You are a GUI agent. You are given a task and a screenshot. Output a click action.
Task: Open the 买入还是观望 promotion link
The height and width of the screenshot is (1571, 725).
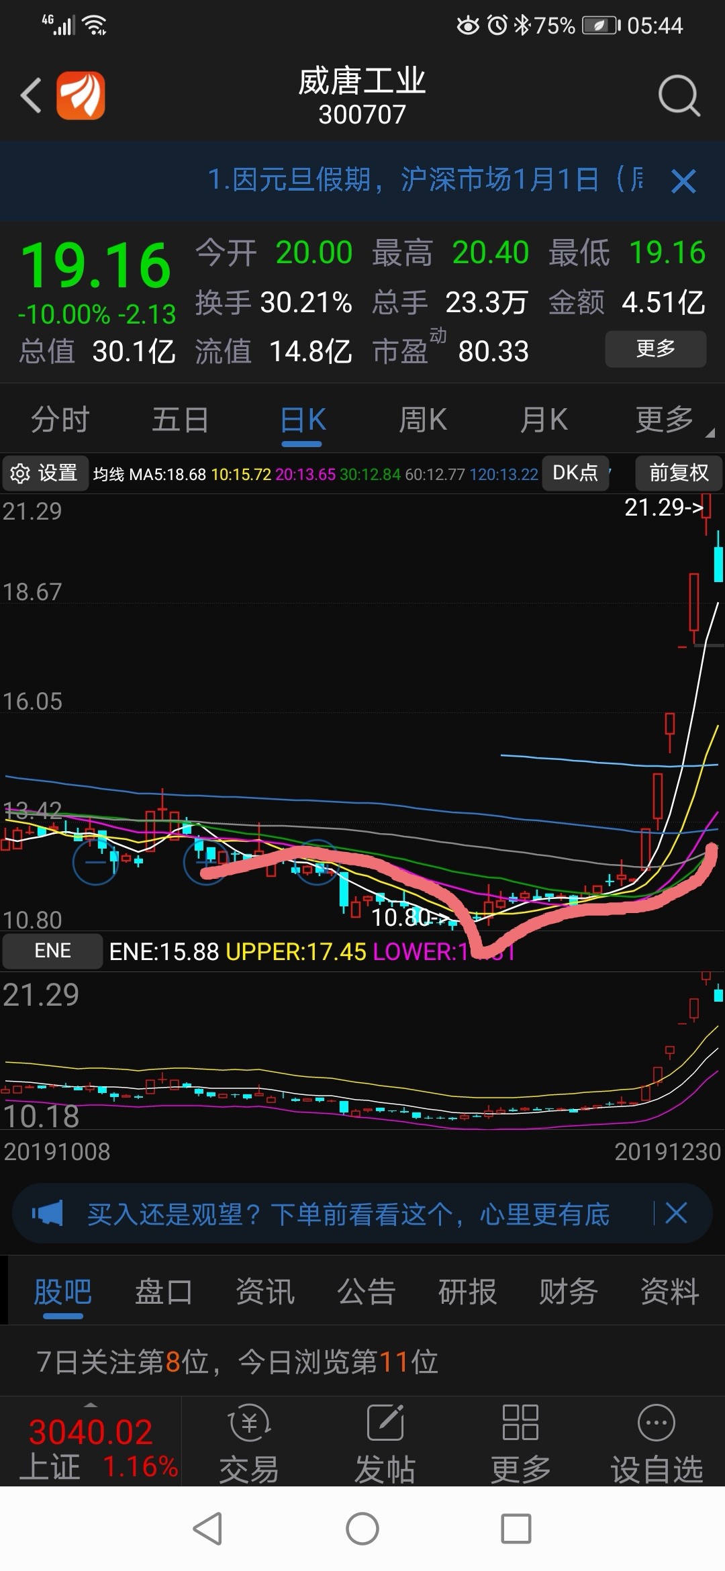[348, 1214]
